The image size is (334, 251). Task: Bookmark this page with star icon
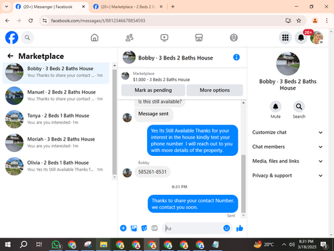pos(299,21)
